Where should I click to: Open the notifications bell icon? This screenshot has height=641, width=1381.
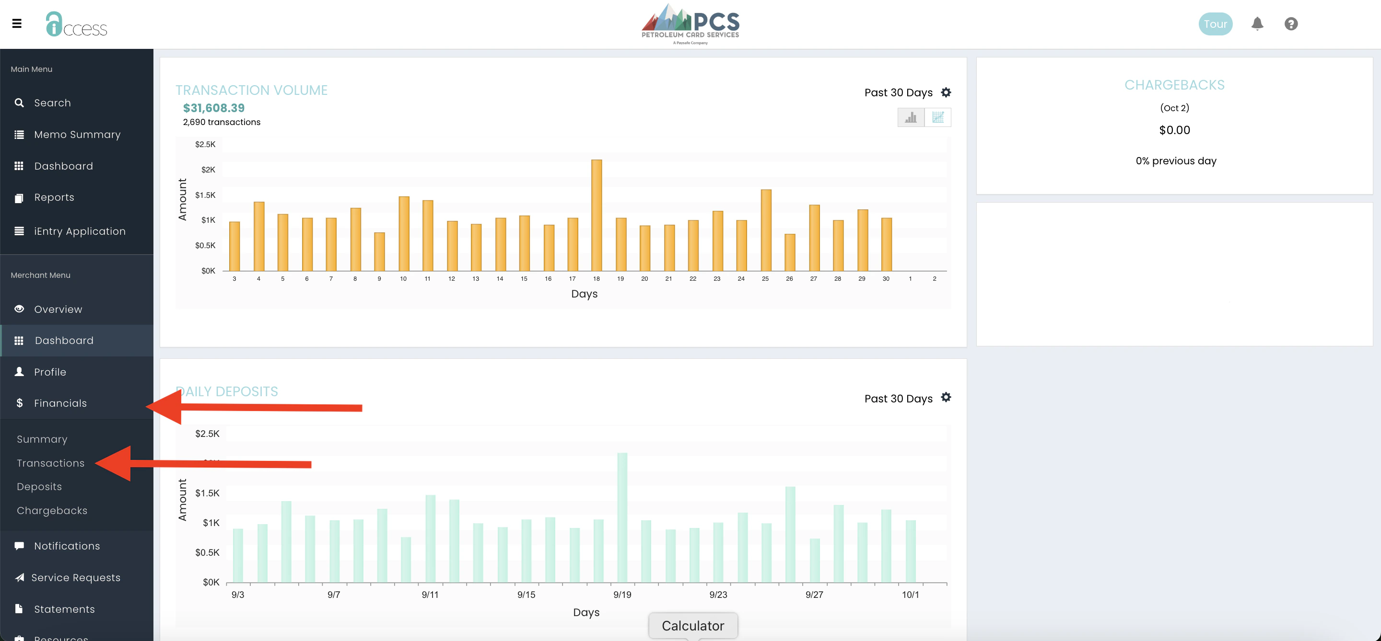(x=1257, y=23)
